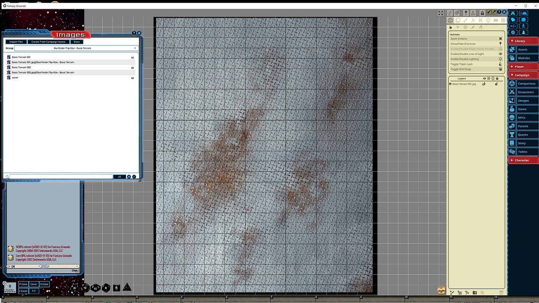Open the NPCs campaign panel
Viewport: 539px width, 303px height.
(522, 117)
